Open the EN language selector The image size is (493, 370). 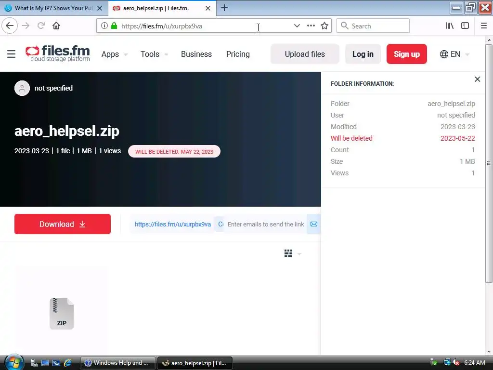pyautogui.click(x=454, y=54)
